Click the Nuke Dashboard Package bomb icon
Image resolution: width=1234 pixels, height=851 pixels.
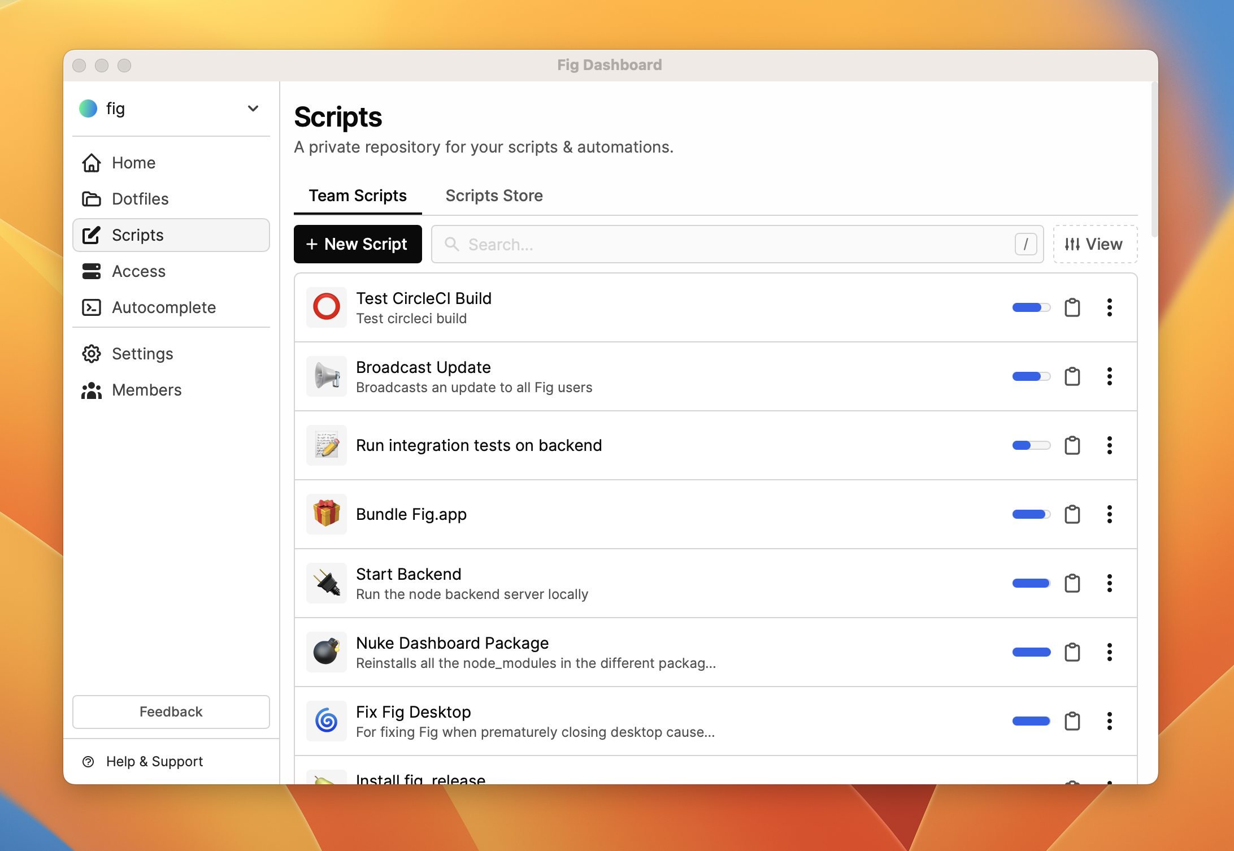327,652
